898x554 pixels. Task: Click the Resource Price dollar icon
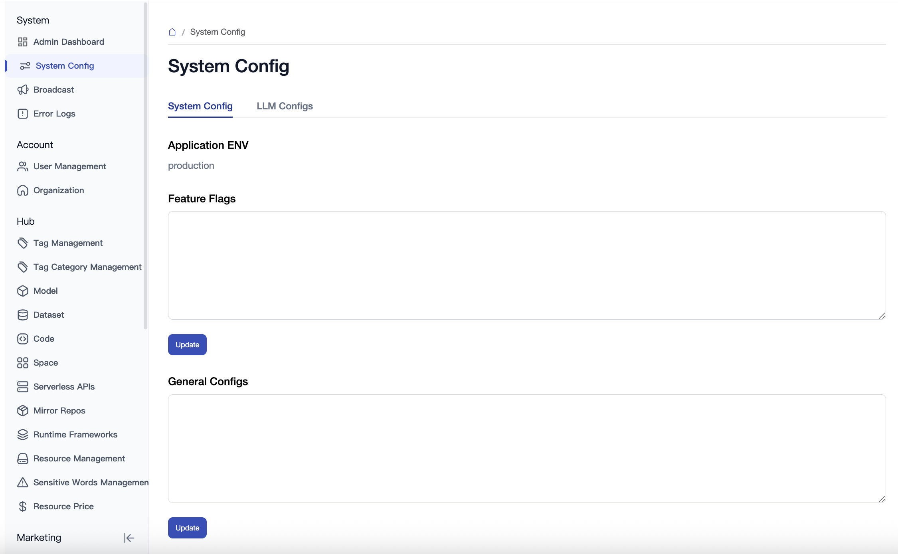(x=23, y=507)
